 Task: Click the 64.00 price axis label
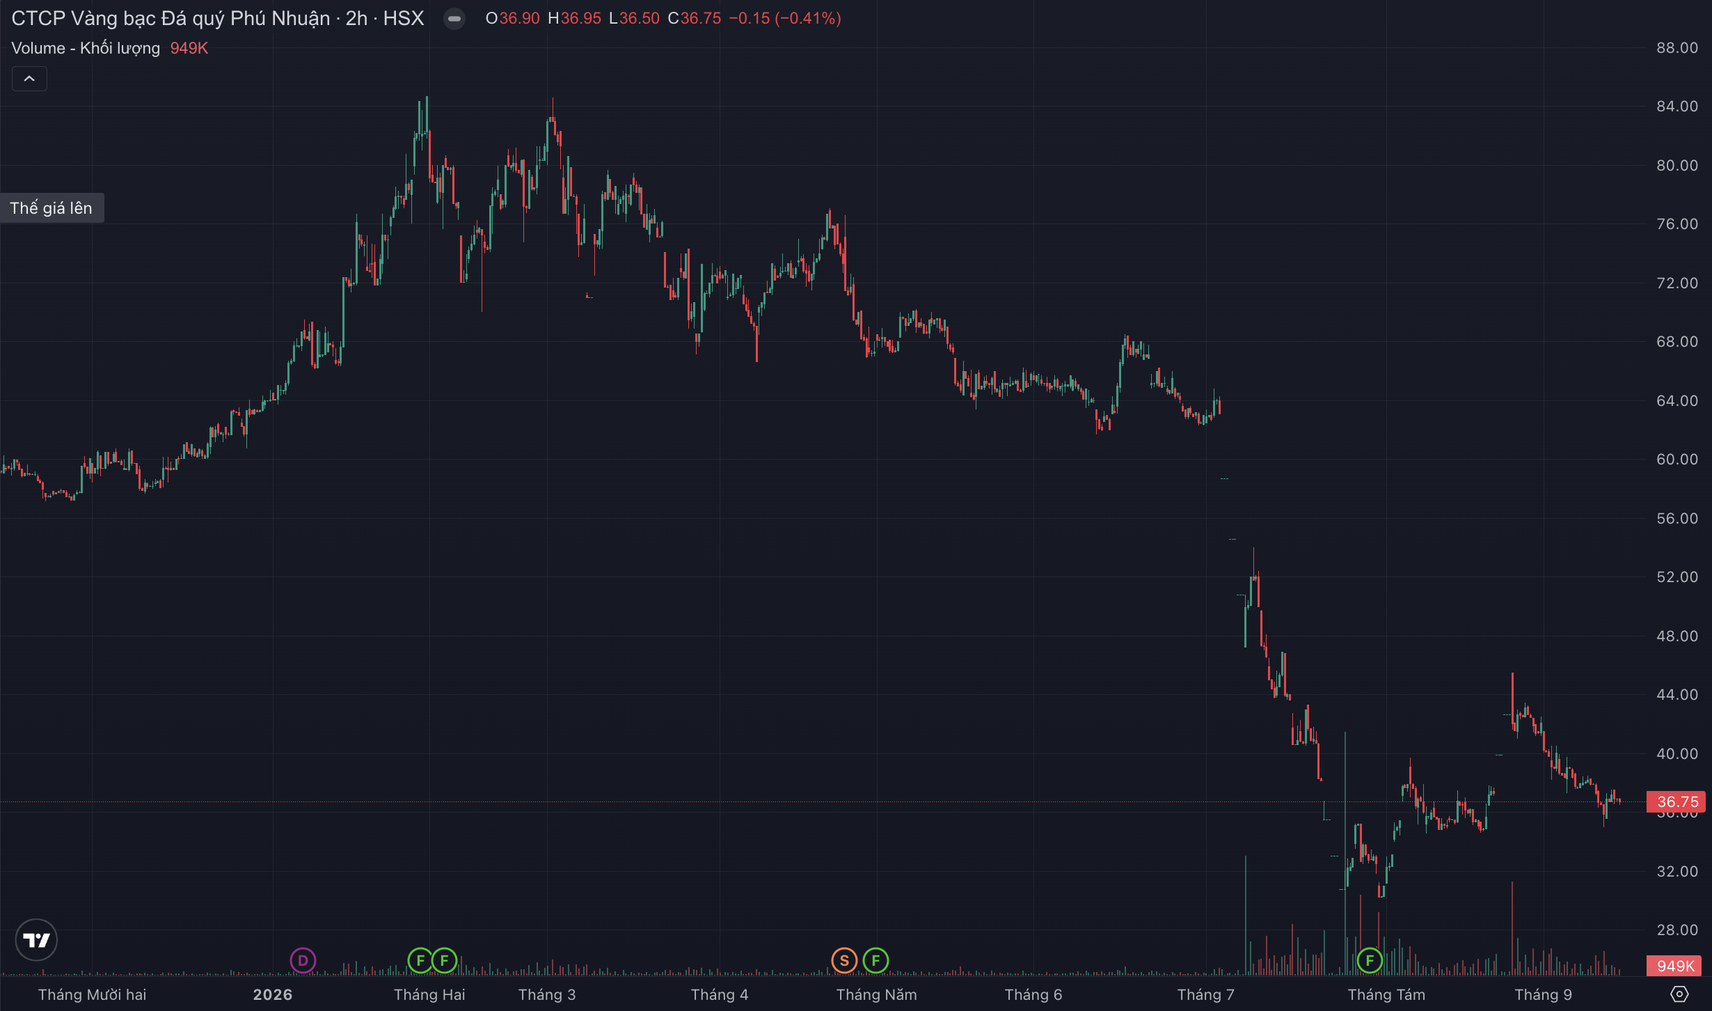[1677, 401]
